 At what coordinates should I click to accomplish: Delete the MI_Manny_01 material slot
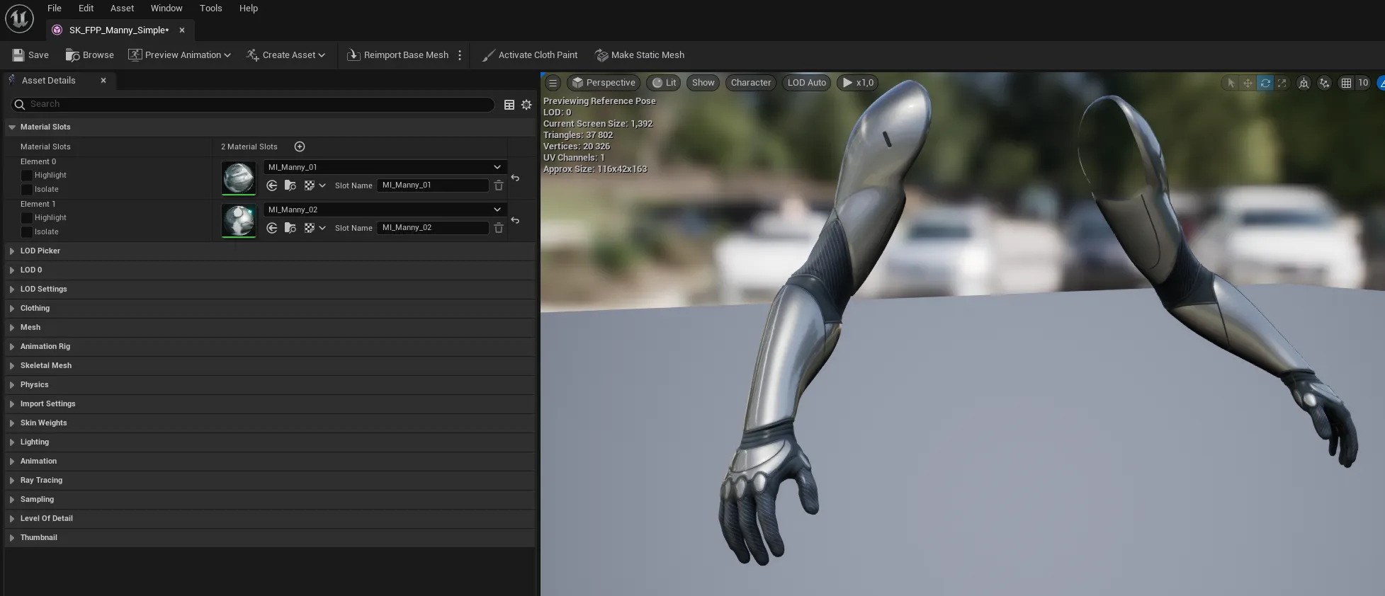point(499,185)
